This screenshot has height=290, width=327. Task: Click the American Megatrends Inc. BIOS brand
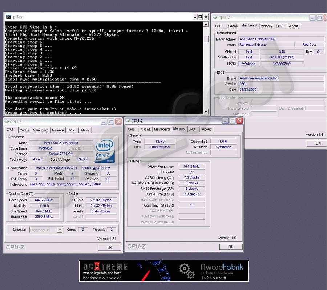click(282, 78)
